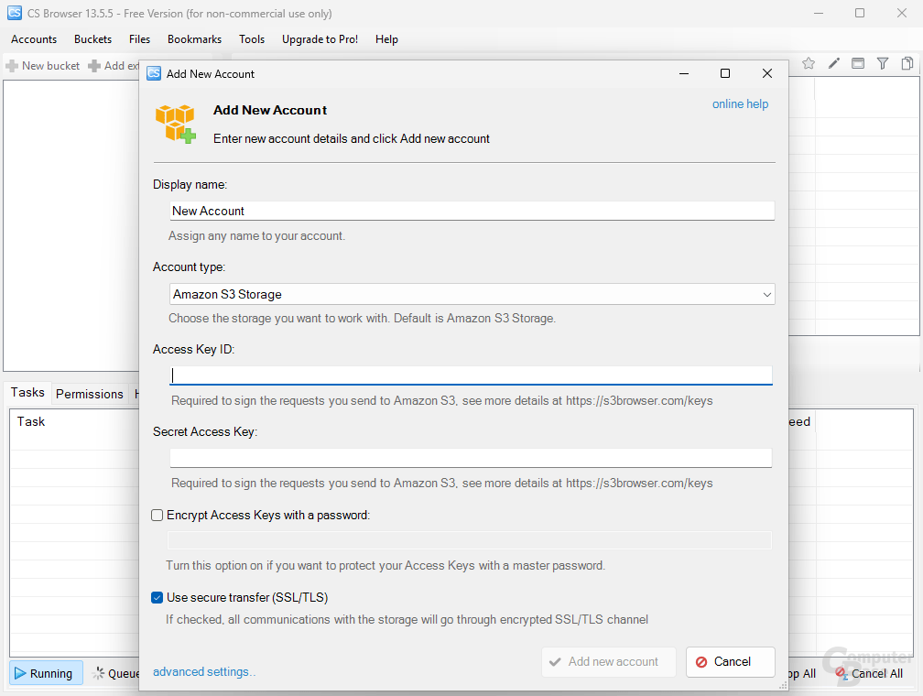Maximize the Add New Account dialog
This screenshot has width=923, height=696.
pos(725,73)
